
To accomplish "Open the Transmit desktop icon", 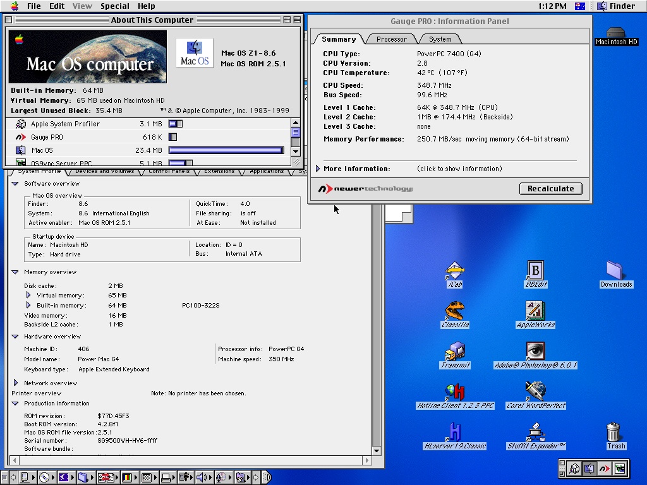I will (x=454, y=352).
